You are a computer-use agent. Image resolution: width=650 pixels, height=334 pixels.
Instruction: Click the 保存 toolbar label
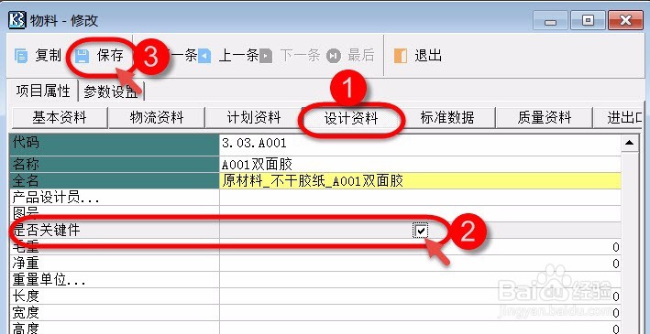point(110,55)
